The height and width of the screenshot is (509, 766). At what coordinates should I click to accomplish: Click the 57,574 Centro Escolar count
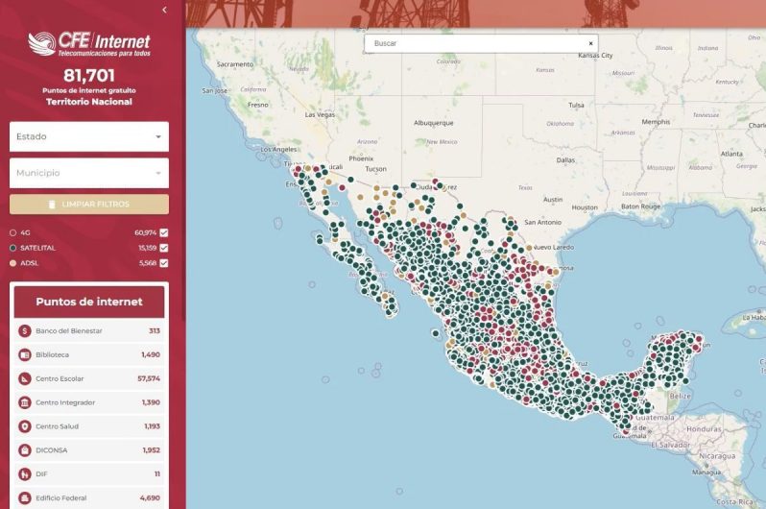tap(149, 379)
